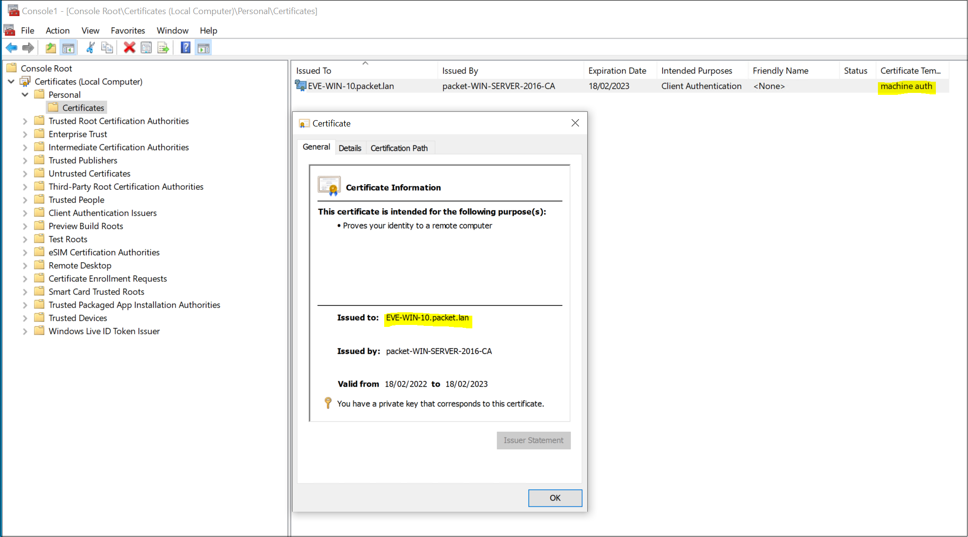
Task: Switch to the Details tab
Action: click(x=350, y=147)
